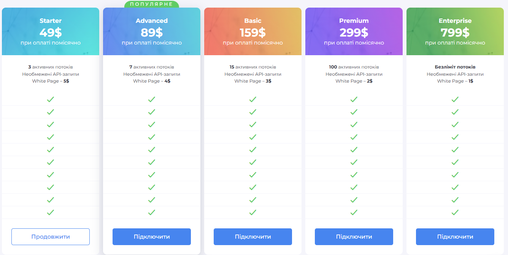This screenshot has height=255, width=508.
Task: Click the last checkmark in the Premium column
Action: [354, 212]
